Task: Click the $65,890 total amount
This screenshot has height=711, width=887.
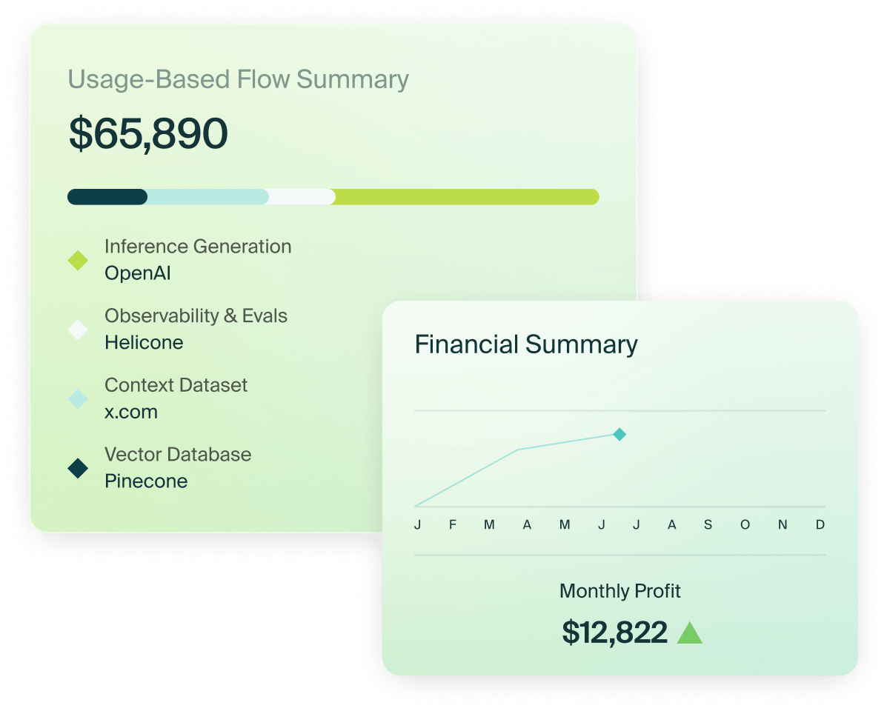Action: (148, 134)
